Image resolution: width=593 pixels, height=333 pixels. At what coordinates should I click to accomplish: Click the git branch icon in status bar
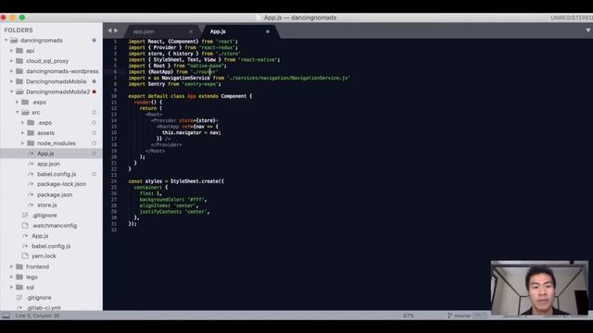click(449, 315)
